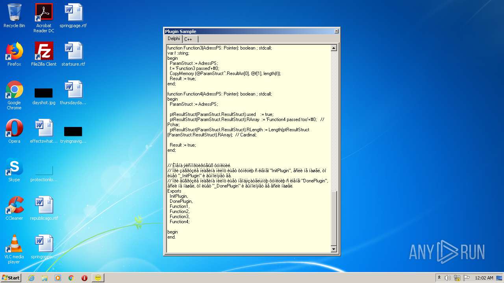The image size is (504, 283).
Task: Close the Plugin Sample window
Action: [336, 31]
